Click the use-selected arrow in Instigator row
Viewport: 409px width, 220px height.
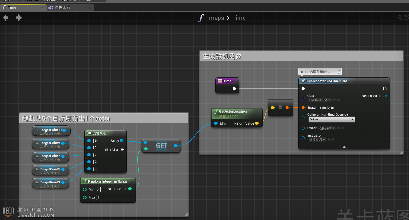pos(329,139)
